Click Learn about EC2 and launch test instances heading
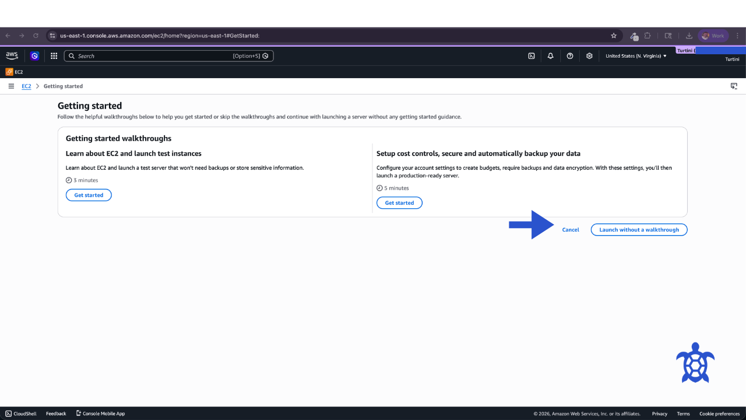Viewport: 746px width, 420px height. click(133, 153)
